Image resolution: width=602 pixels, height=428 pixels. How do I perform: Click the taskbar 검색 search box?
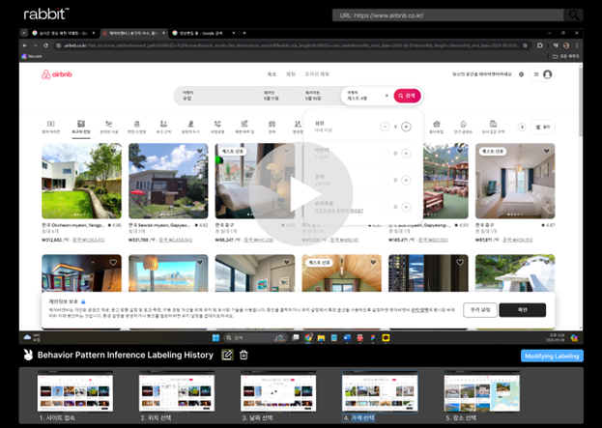(256, 338)
